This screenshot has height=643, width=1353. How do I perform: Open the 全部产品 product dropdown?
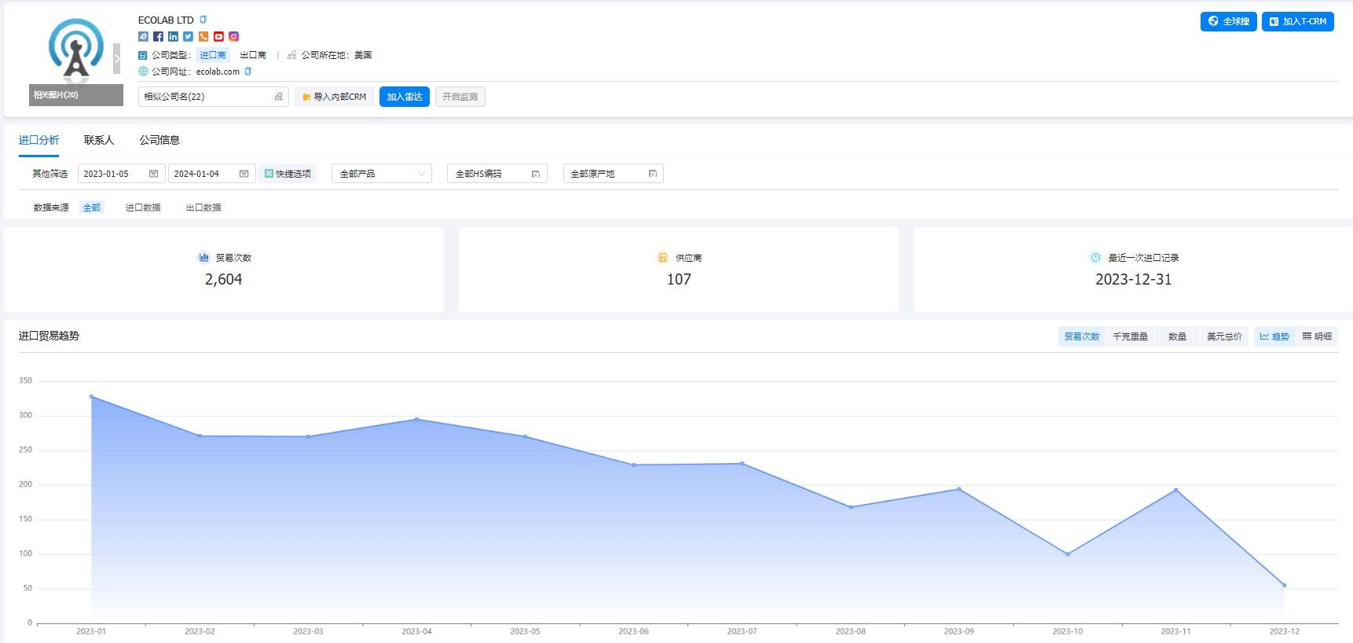tap(382, 174)
